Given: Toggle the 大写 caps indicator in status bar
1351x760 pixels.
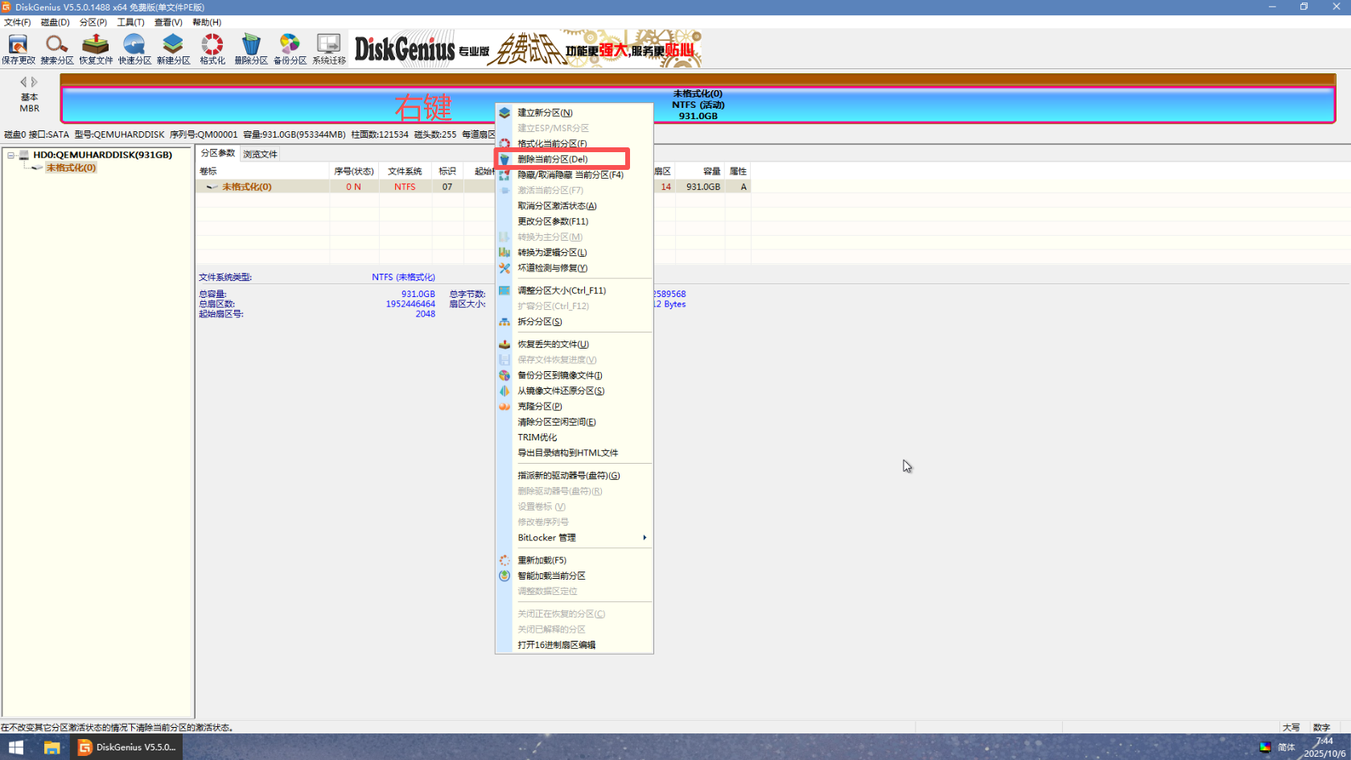Looking at the screenshot, I should coord(1289,727).
